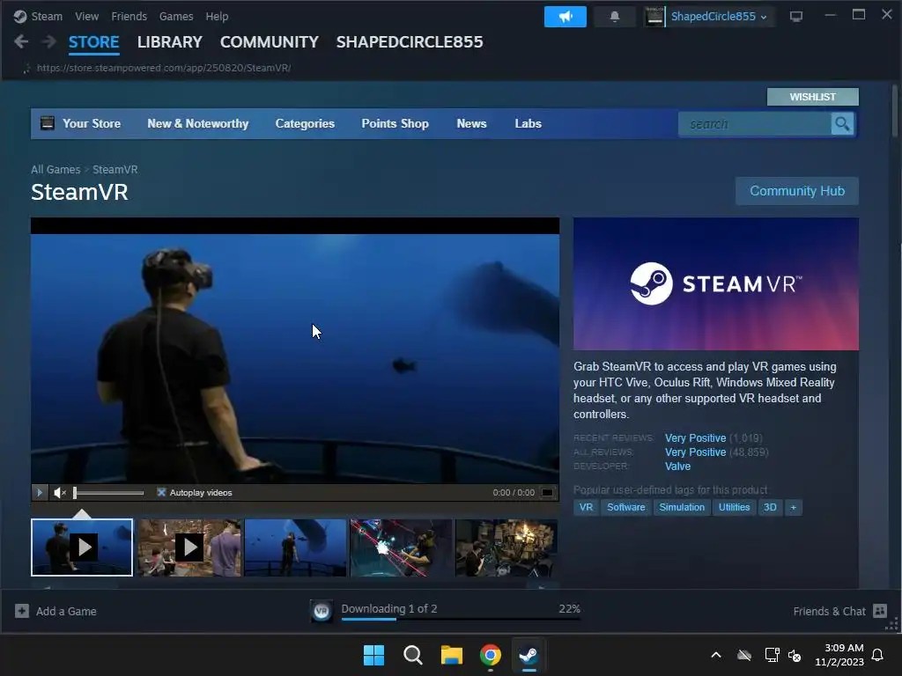The width and height of the screenshot is (902, 676).
Task: Unmute the video speaker icon
Action: tap(60, 493)
